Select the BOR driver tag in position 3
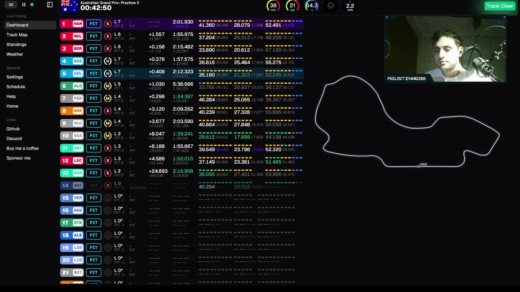Viewport: 520px width, 292px height. pyautogui.click(x=72, y=49)
